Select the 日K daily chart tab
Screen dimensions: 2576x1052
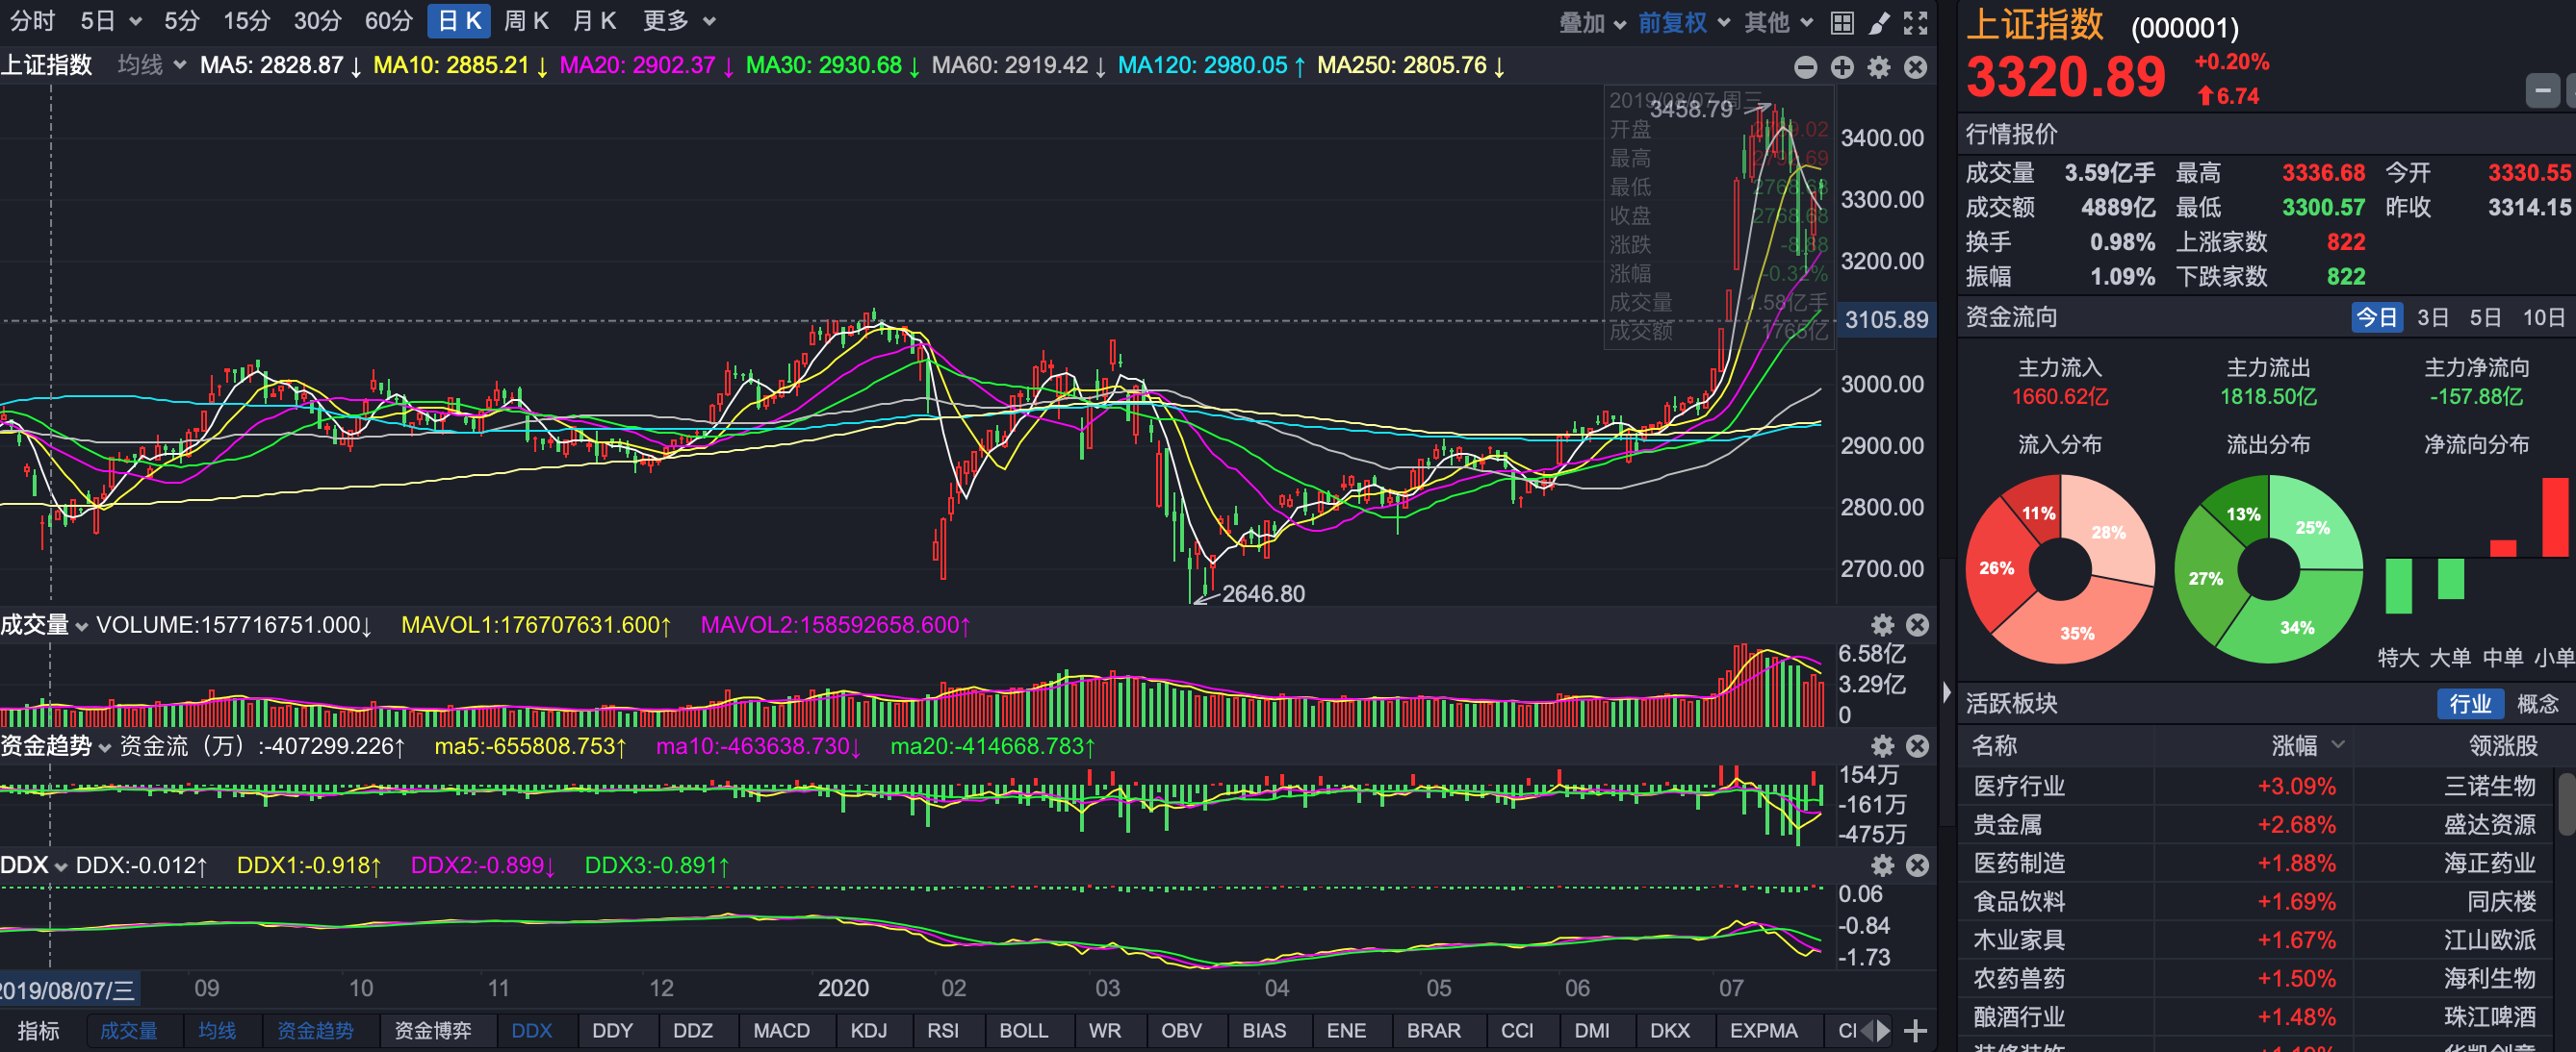coord(460,21)
